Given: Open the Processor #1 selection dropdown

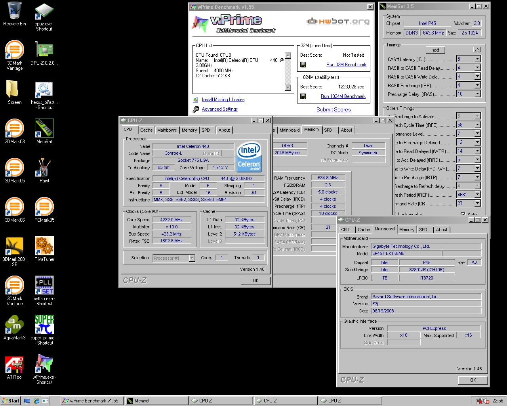Looking at the screenshot, I should click(x=192, y=258).
